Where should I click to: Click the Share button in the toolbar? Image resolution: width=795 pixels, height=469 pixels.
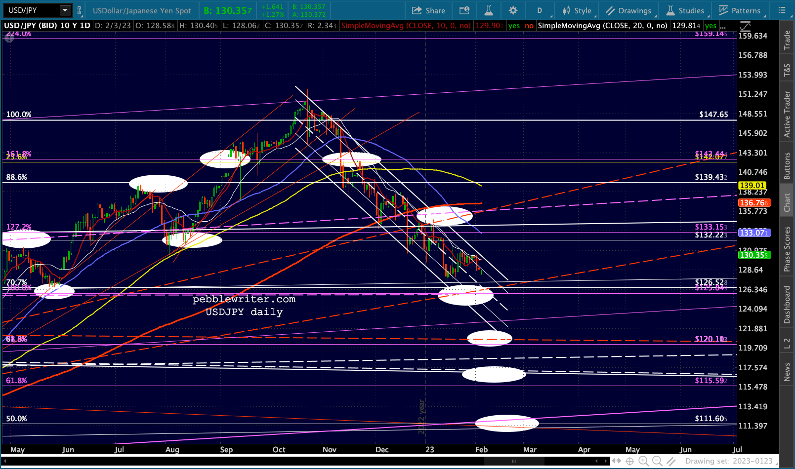pos(428,10)
